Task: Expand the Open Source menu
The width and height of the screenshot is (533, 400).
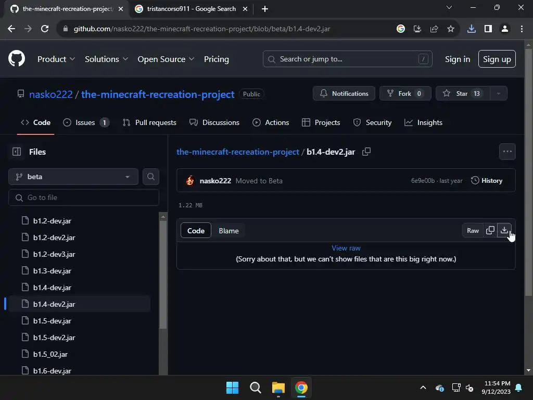Action: [x=166, y=59]
